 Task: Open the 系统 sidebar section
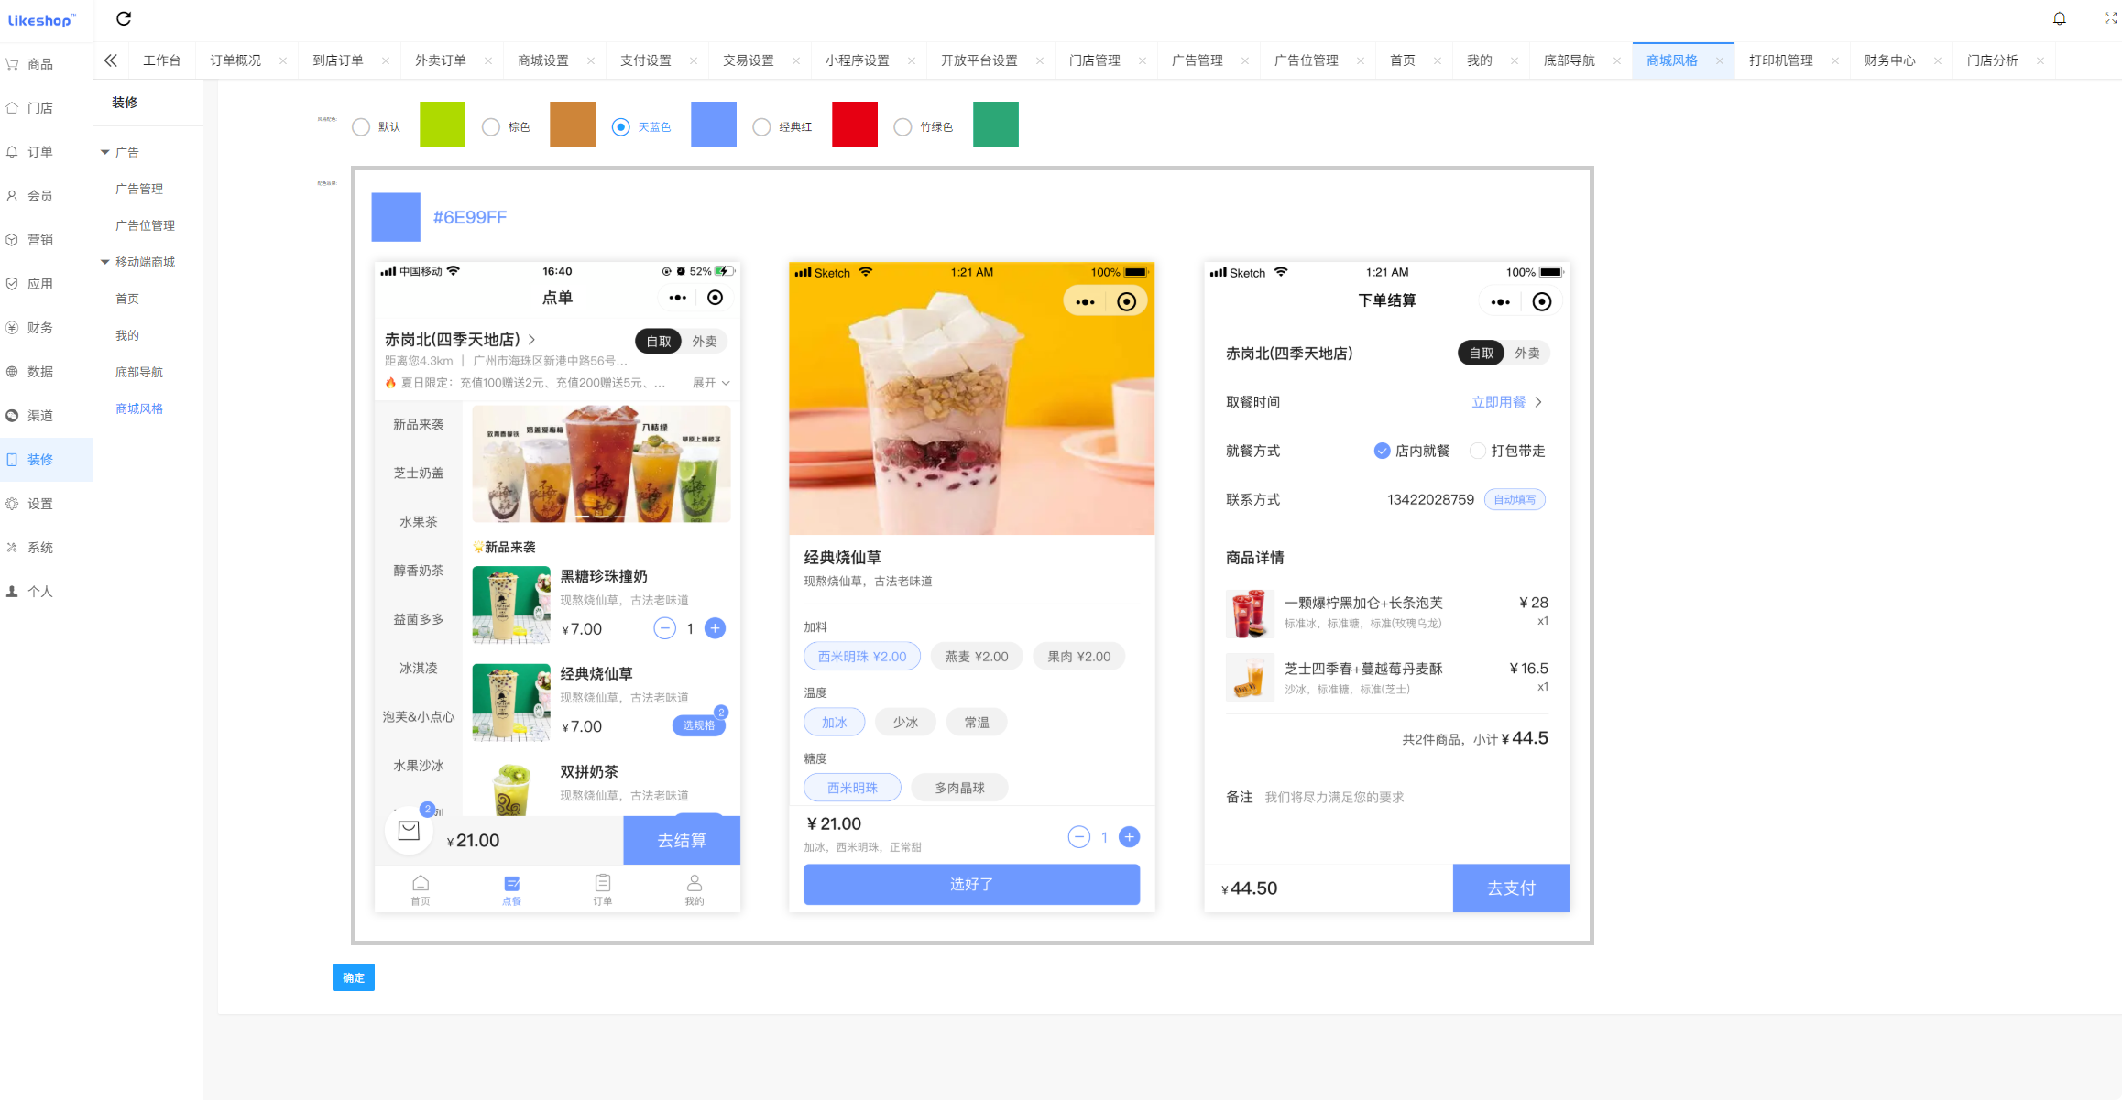tap(38, 547)
